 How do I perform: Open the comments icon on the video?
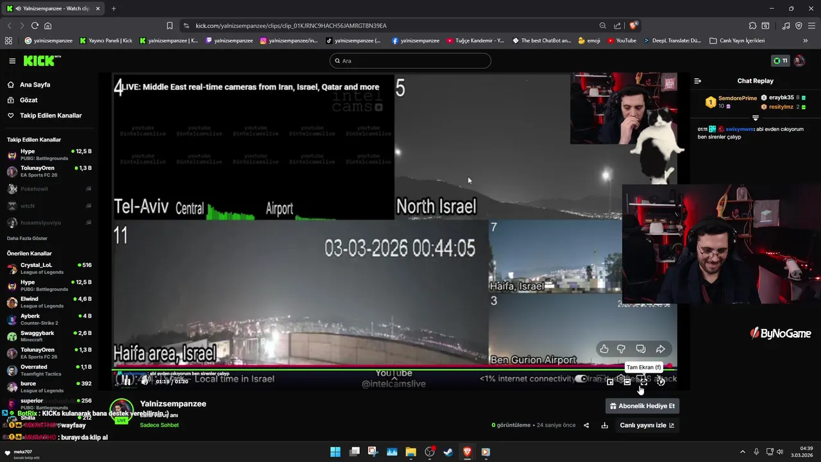pos(640,349)
